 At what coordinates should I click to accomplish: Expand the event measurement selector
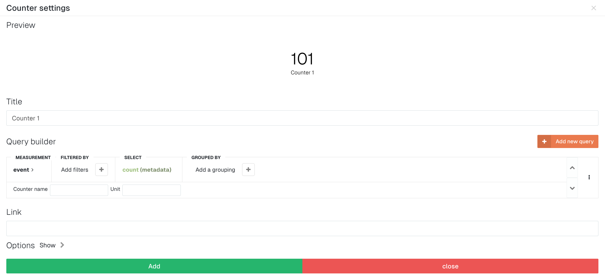tap(23, 170)
